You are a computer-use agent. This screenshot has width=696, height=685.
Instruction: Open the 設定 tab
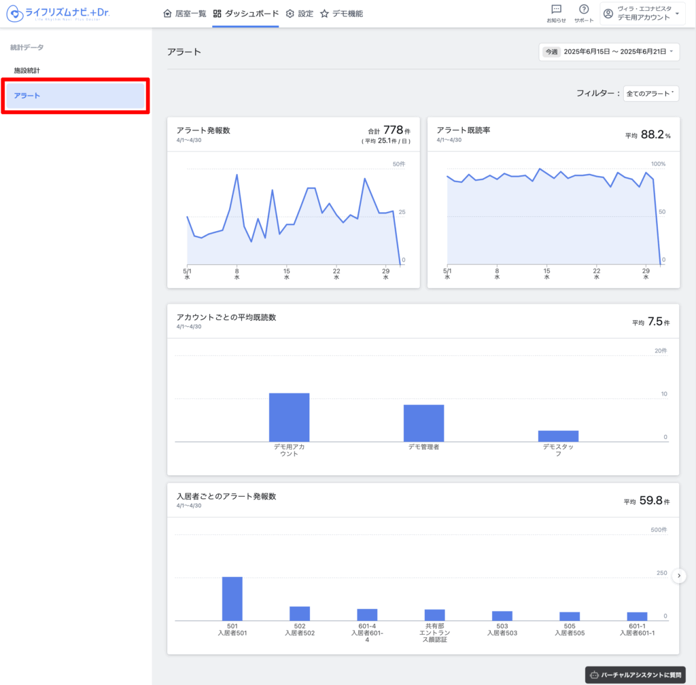coord(300,14)
